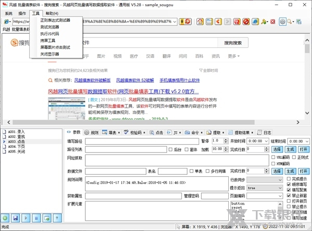Image resolution: width=312 pixels, height=231 pixels.
Task: Open settings via the gear toolbar icon
Action: click(x=282, y=21)
